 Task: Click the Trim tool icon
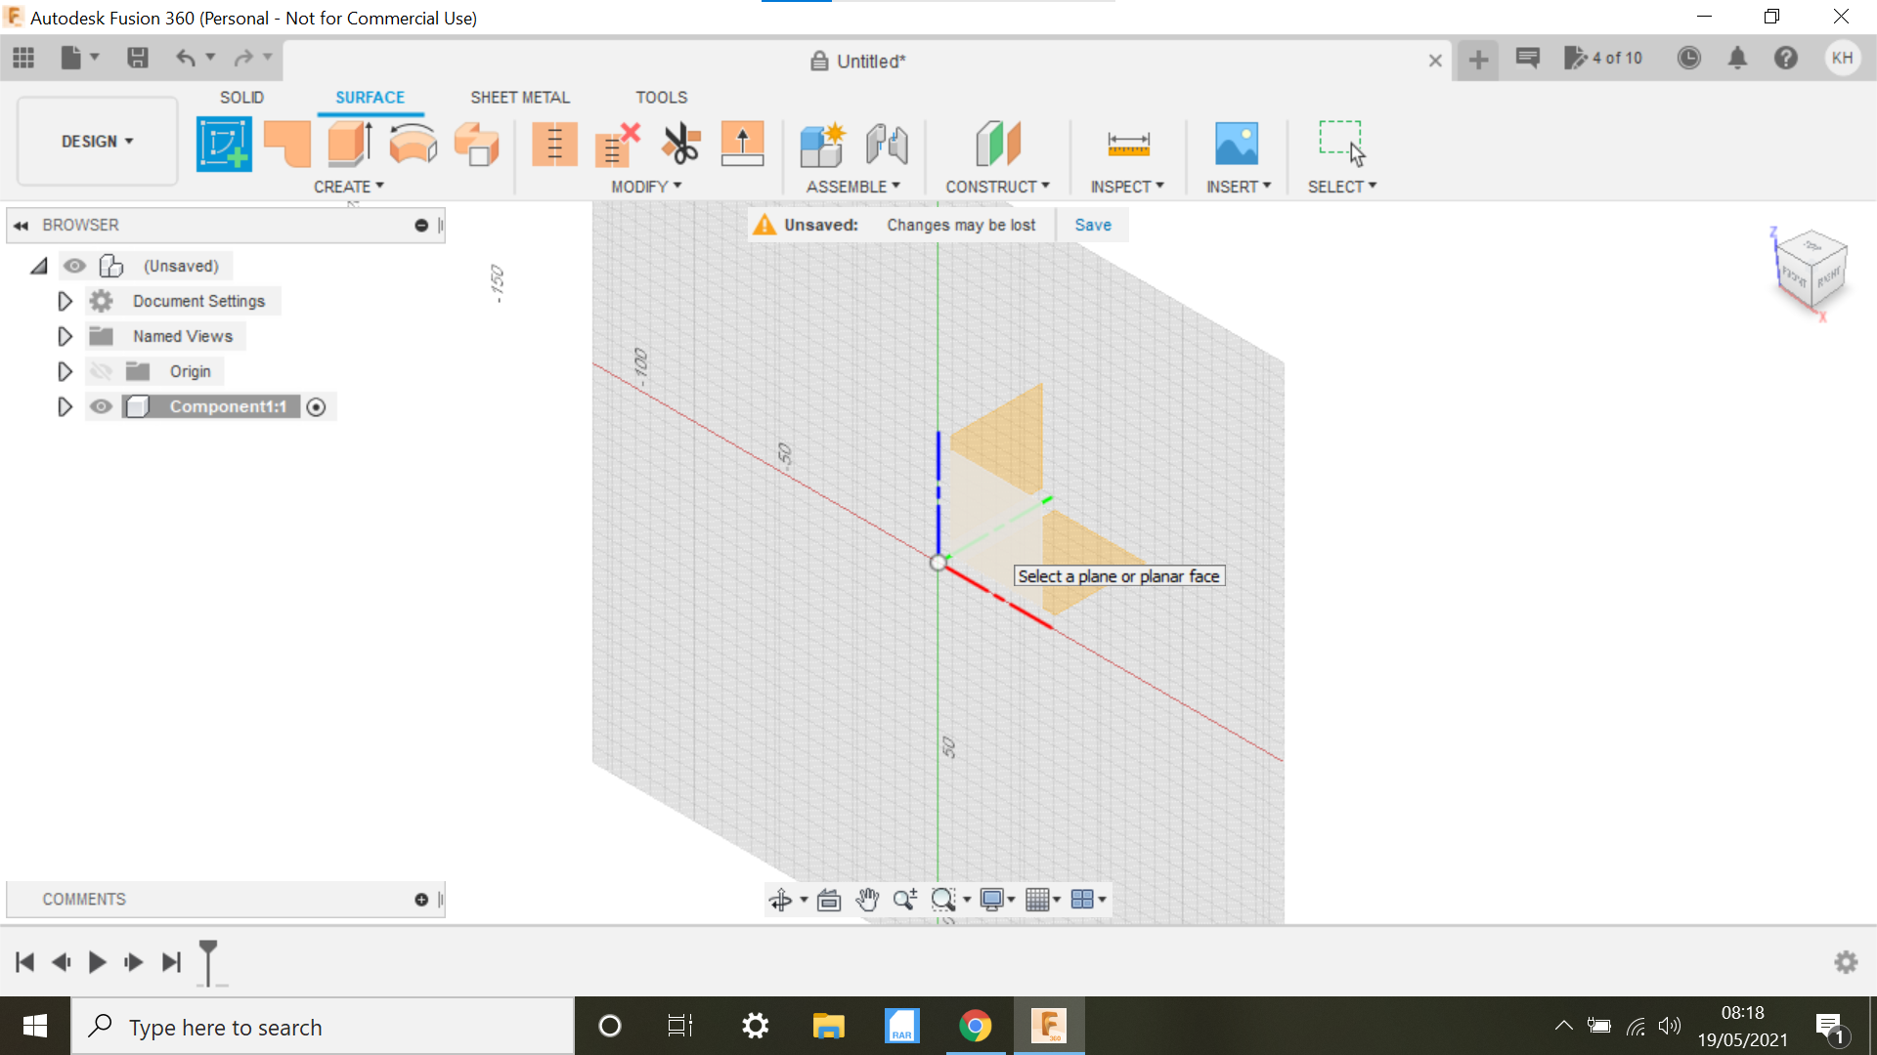click(682, 143)
